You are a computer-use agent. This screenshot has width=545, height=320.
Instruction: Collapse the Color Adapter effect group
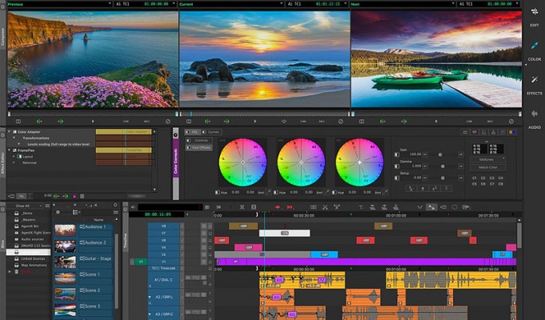point(10,132)
